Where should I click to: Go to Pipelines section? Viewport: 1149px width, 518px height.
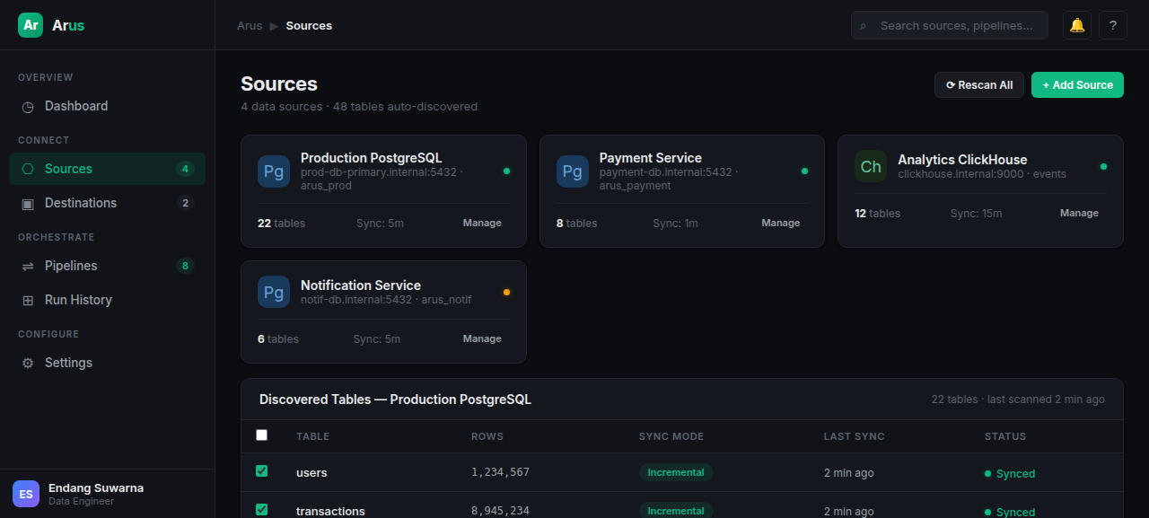[107, 266]
